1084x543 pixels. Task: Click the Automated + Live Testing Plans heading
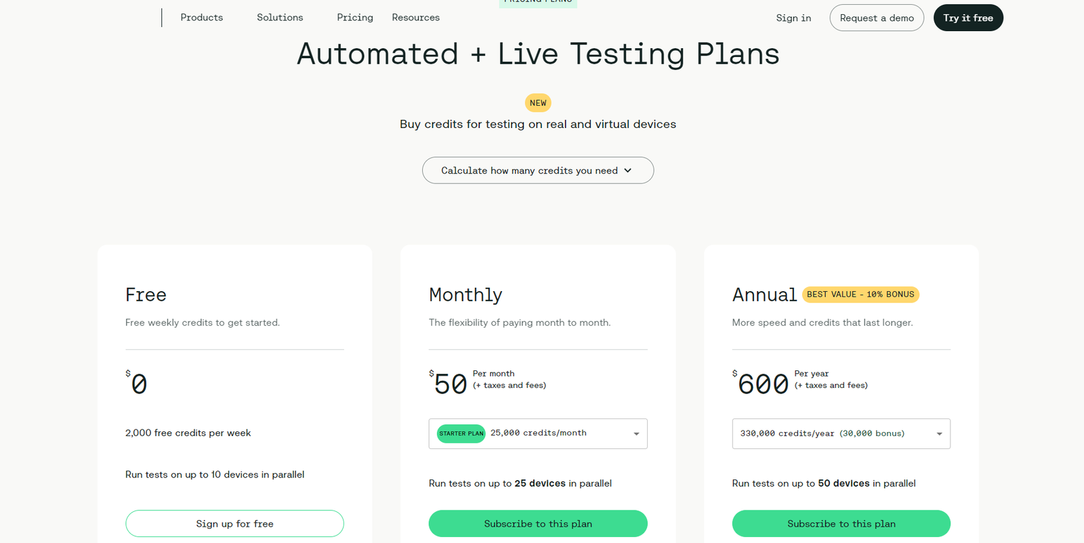[x=538, y=54]
